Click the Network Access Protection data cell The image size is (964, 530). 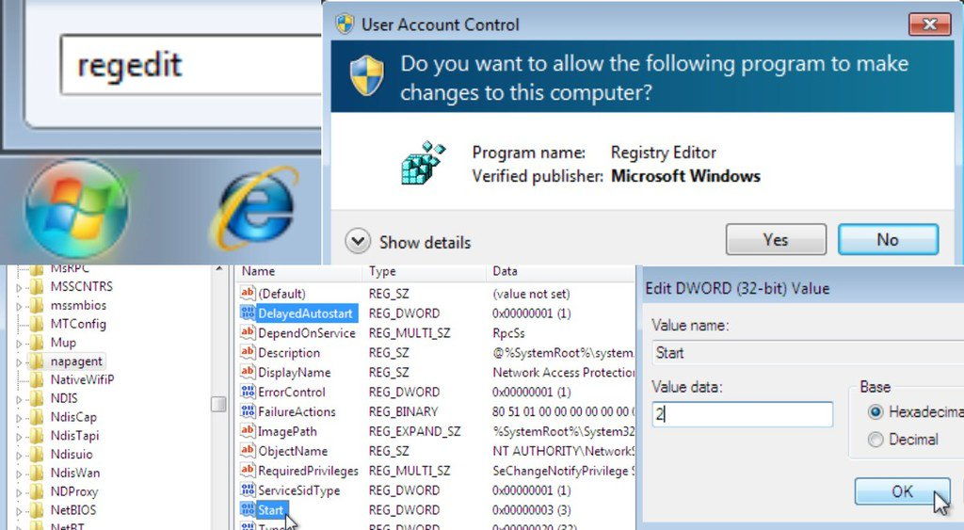tap(564, 372)
